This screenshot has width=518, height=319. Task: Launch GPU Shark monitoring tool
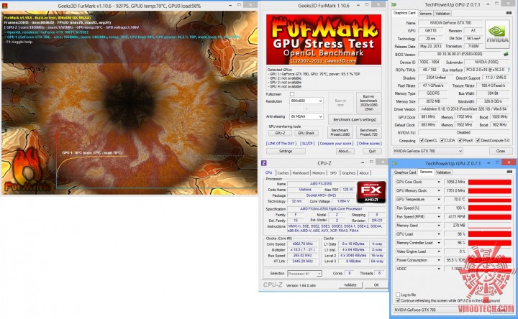[306, 133]
